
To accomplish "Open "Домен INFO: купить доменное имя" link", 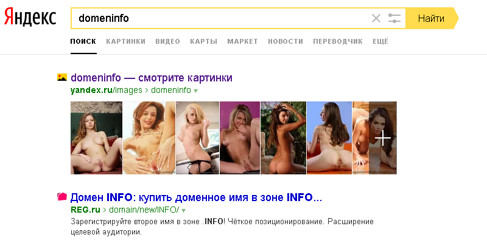I will (x=196, y=197).
